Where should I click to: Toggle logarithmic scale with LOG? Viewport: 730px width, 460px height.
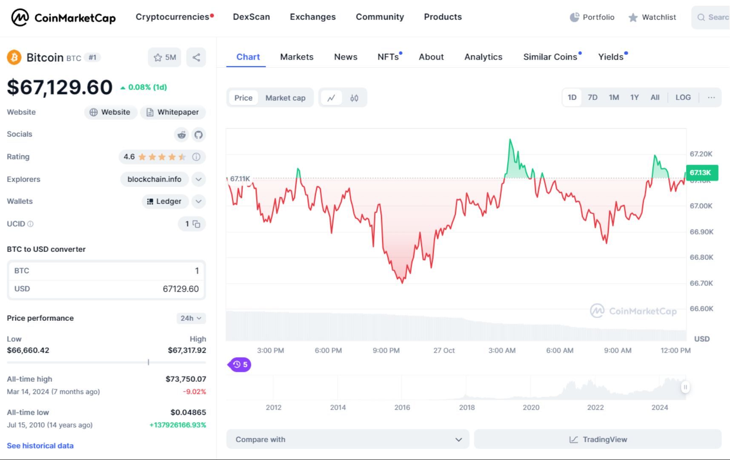click(683, 97)
